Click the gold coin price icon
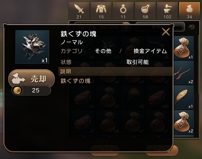Image resolution: width=202 pixels, height=159 pixels. [17, 90]
